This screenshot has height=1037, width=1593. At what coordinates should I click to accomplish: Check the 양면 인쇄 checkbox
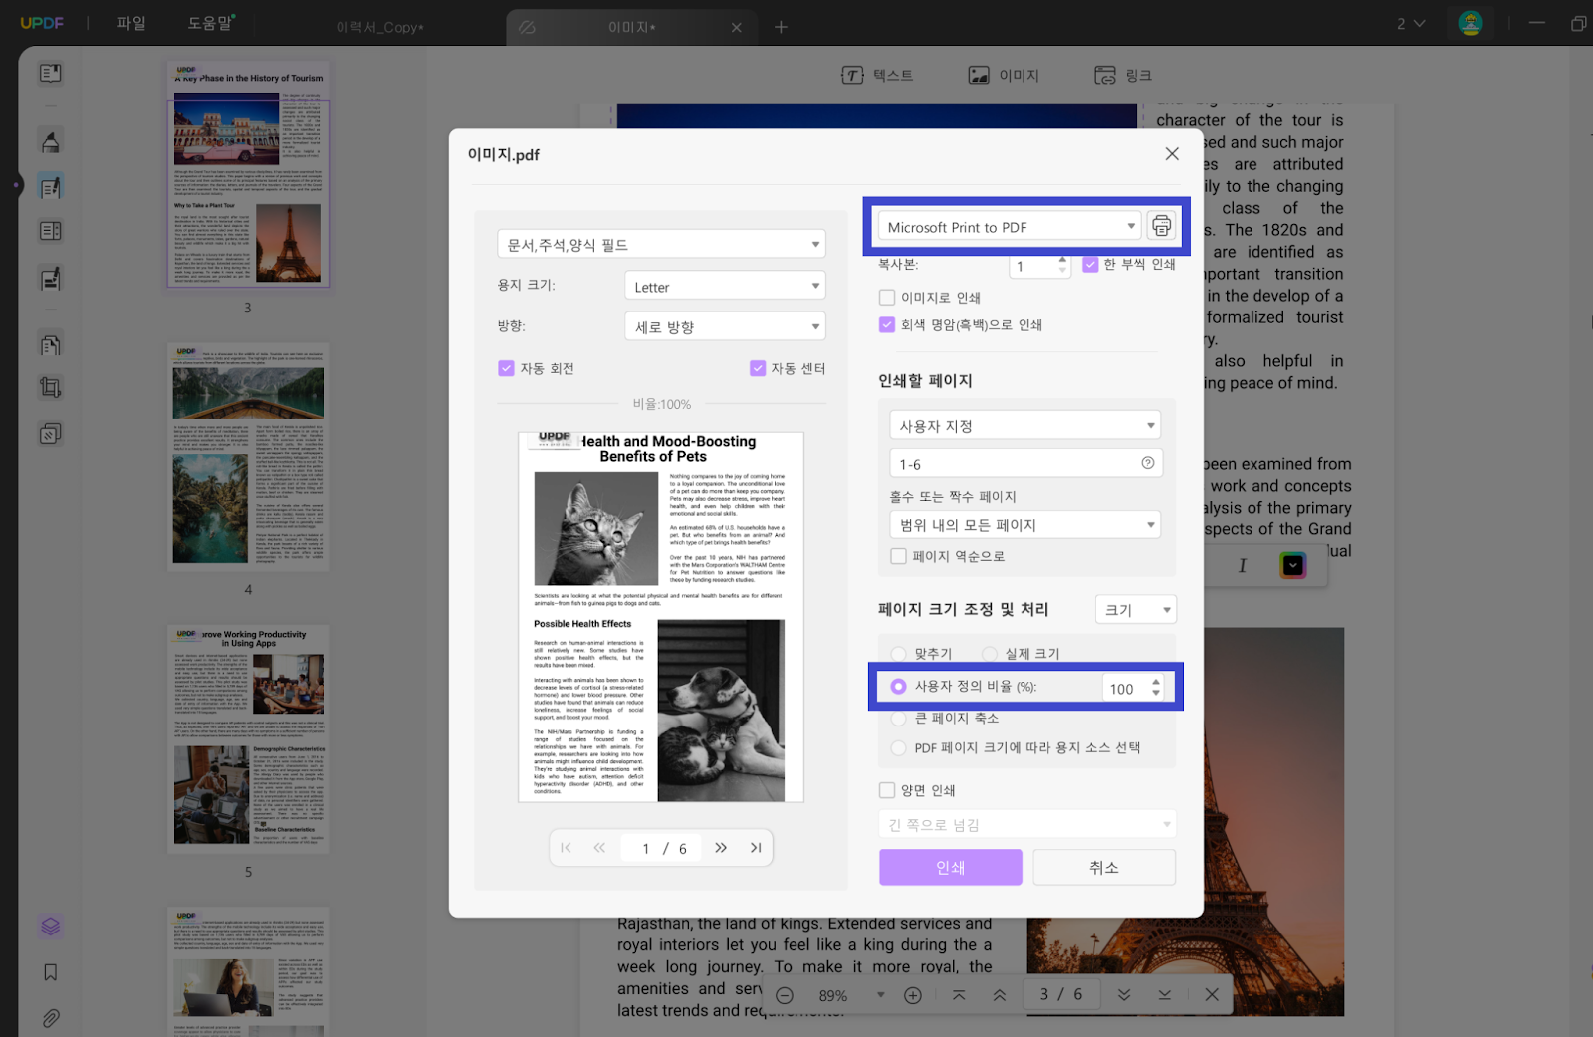click(887, 790)
